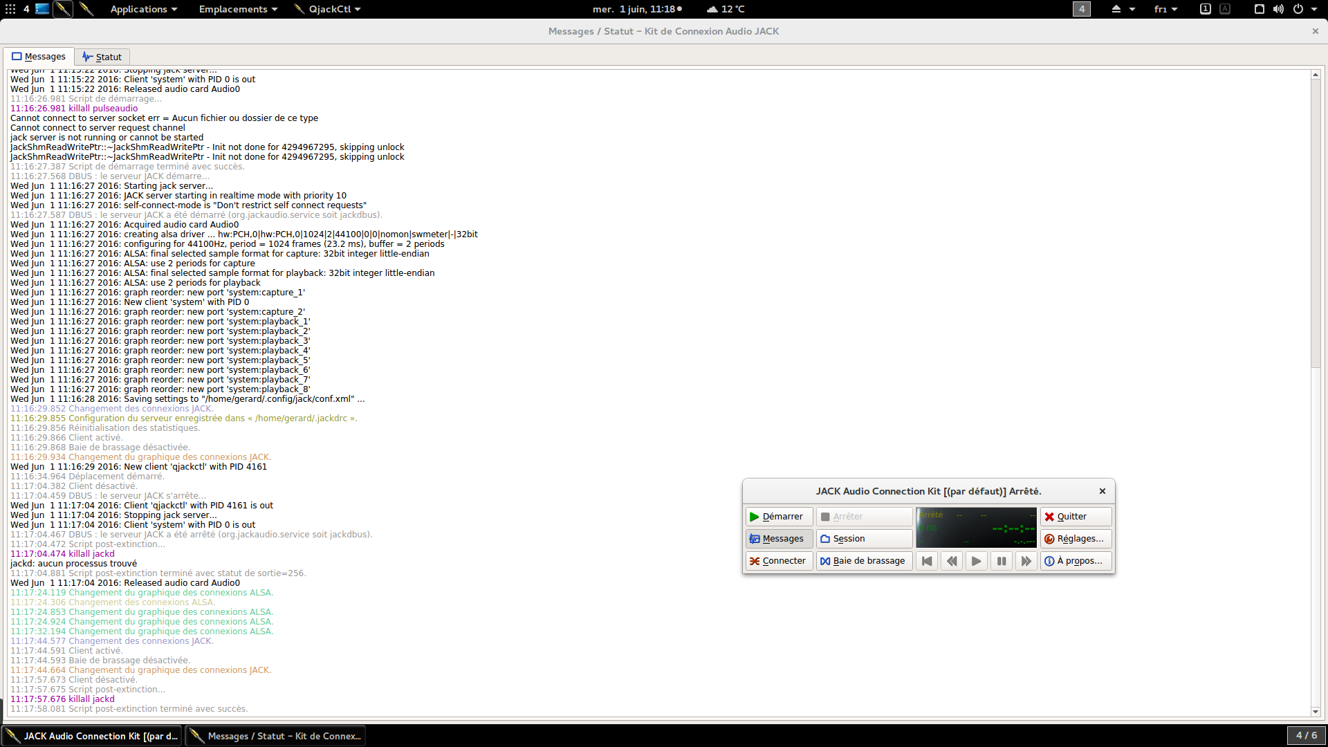Switch to the Statut tab
The image size is (1328, 747).
(x=102, y=57)
